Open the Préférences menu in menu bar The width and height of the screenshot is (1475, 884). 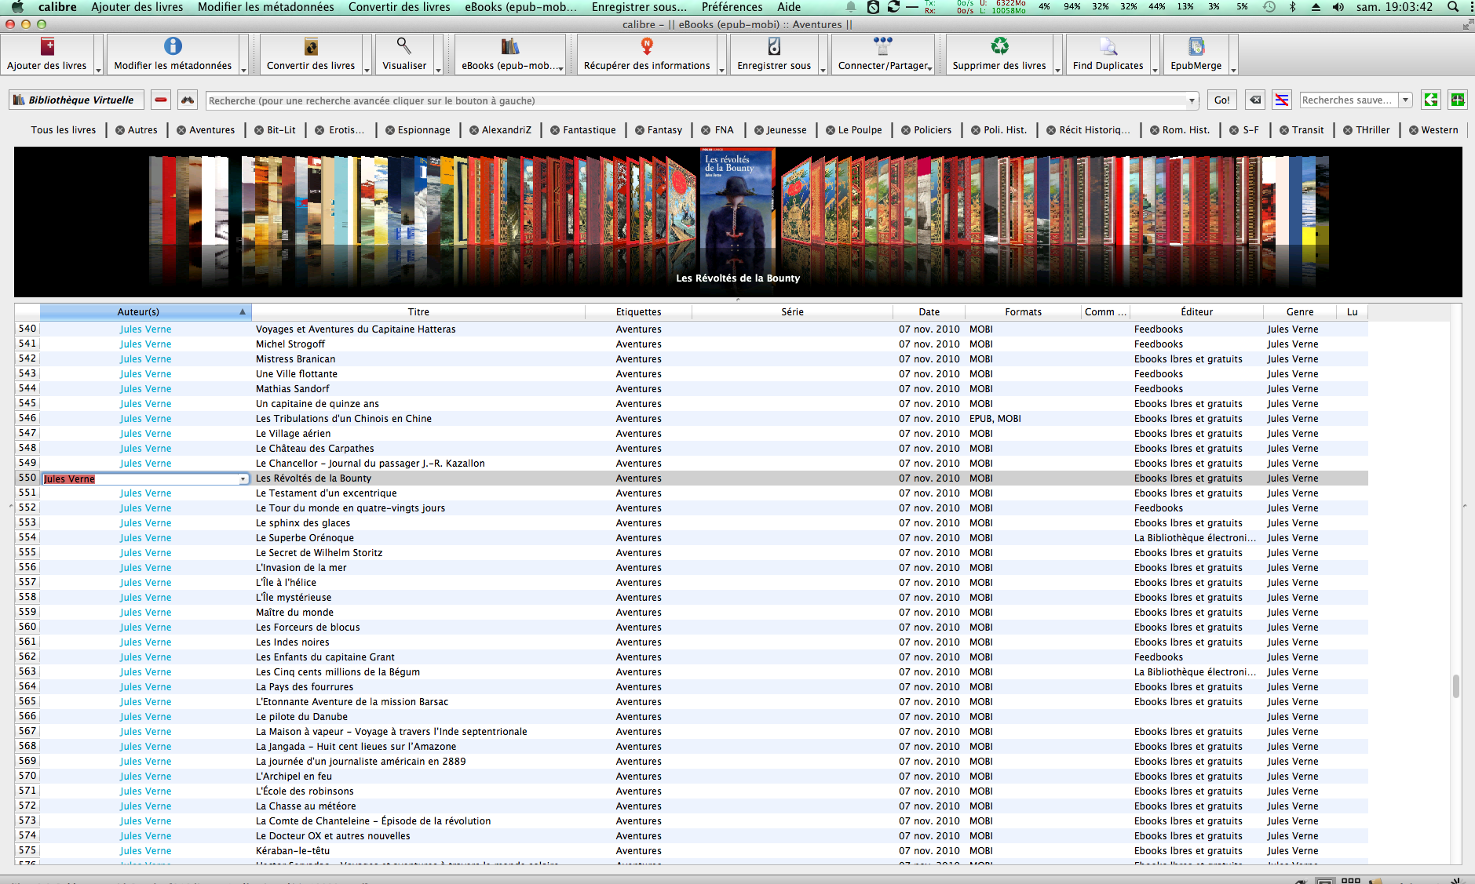[x=732, y=7]
